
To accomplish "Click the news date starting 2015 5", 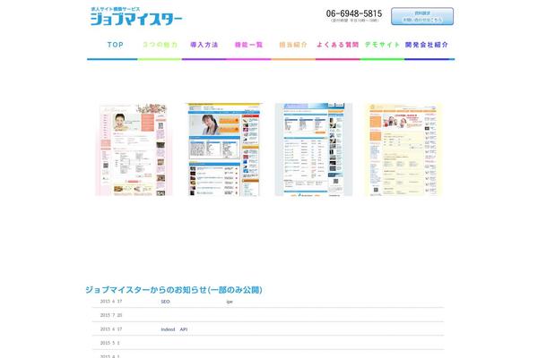I will tap(109, 343).
